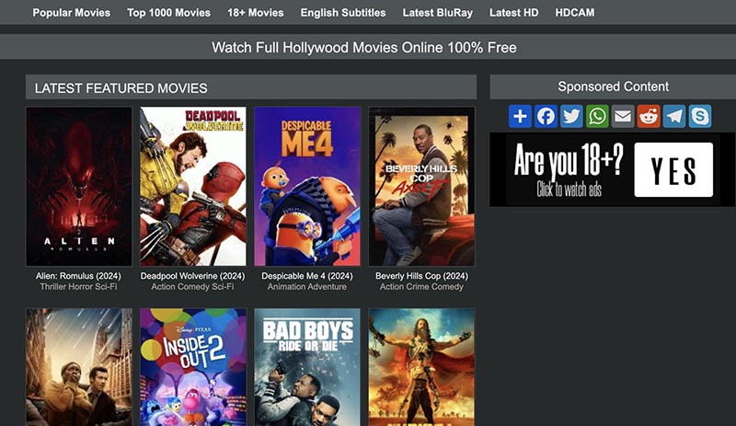
Task: Select the Deadpool Wolverine movie poster
Action: point(193,186)
